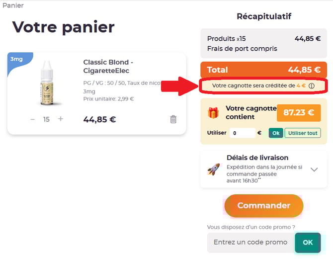Click the orange Total 44,85 € bar
This screenshot has height=261, width=333.
coord(263,70)
